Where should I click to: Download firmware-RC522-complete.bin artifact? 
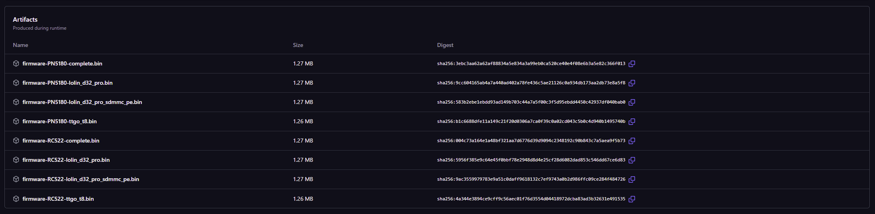[61, 141]
